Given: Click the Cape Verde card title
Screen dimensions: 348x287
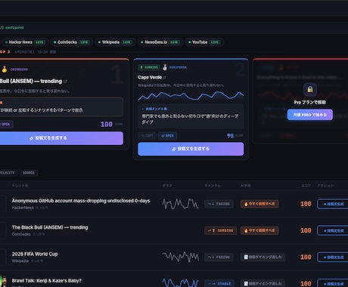Looking at the screenshot, I should (x=150, y=78).
